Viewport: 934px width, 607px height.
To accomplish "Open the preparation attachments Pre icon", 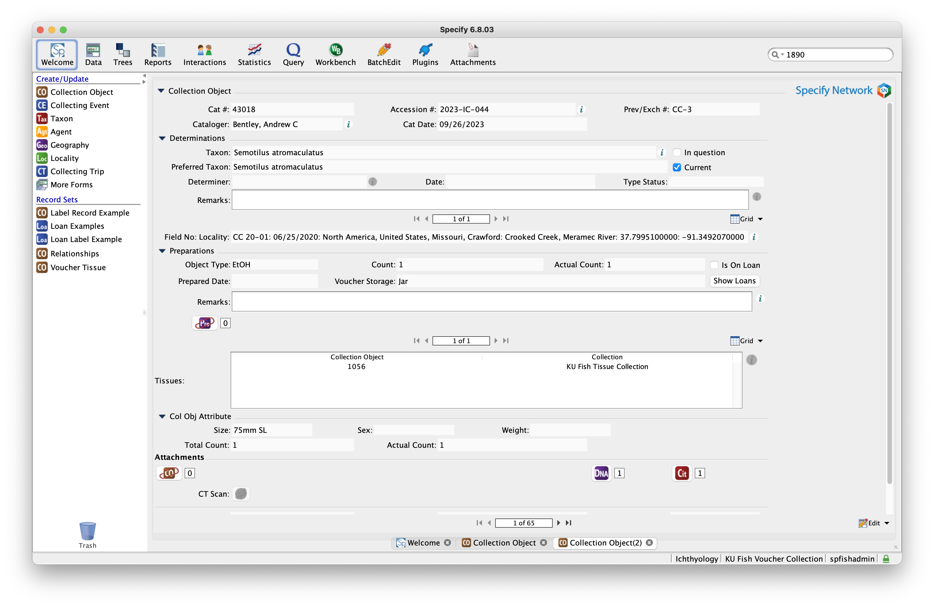I will click(205, 323).
